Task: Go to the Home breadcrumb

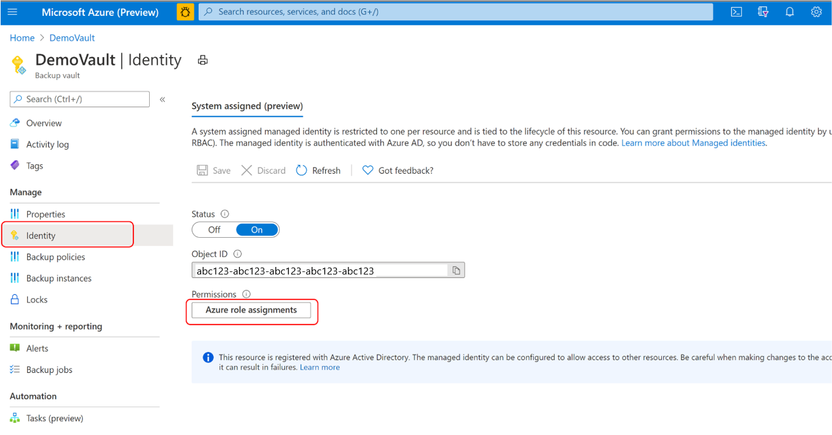Action: pyautogui.click(x=22, y=38)
